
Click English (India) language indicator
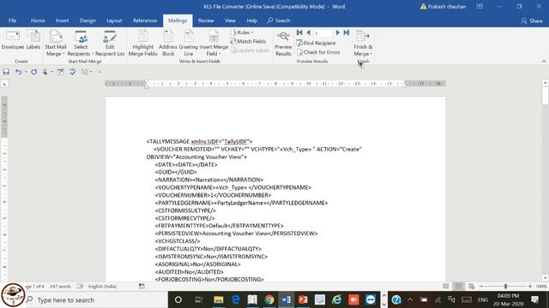tap(103, 287)
